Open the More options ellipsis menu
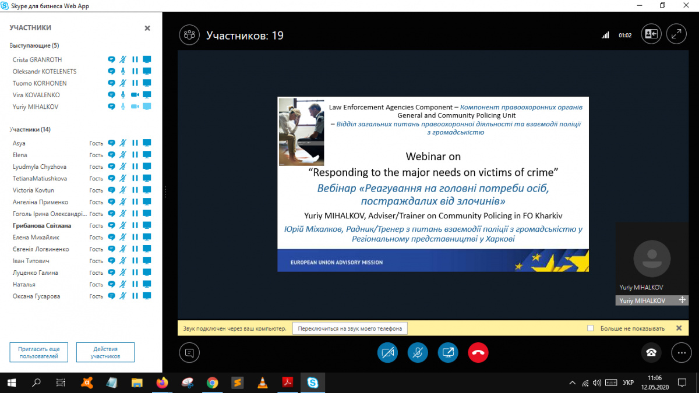The width and height of the screenshot is (699, 393). point(680,352)
